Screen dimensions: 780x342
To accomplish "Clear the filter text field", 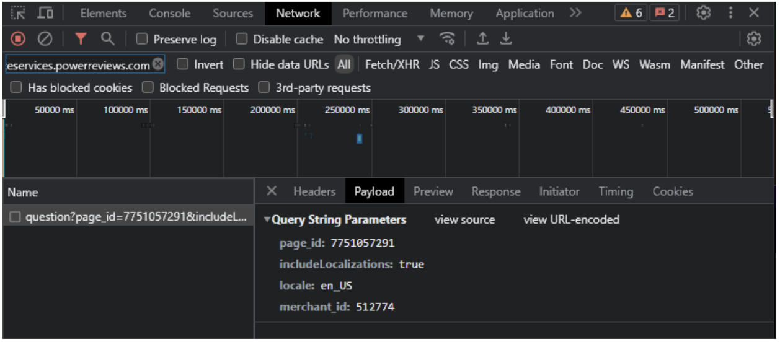I will [158, 64].
